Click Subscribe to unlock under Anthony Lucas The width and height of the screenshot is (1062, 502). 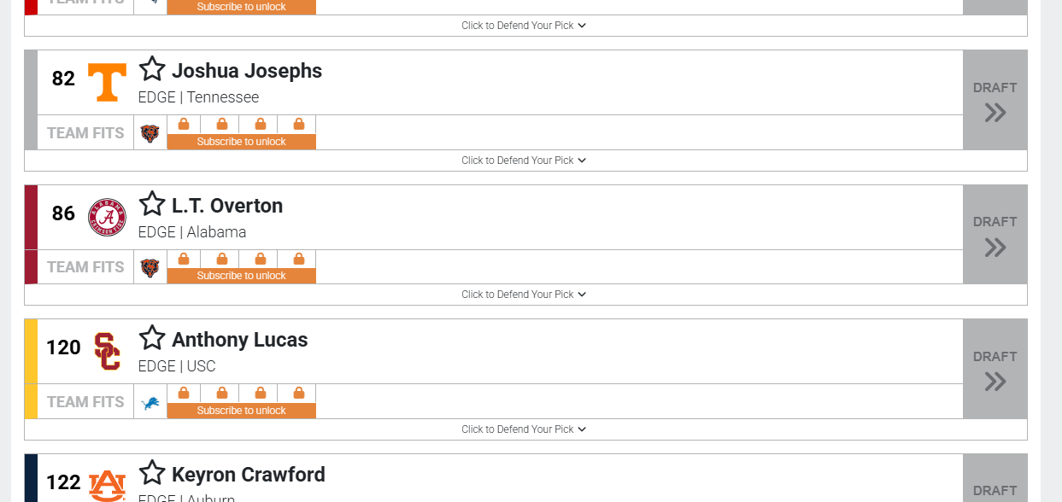tap(241, 411)
